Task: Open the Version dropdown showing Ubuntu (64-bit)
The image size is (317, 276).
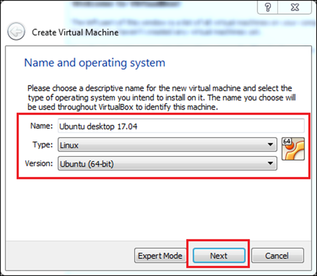Action: pyautogui.click(x=167, y=163)
